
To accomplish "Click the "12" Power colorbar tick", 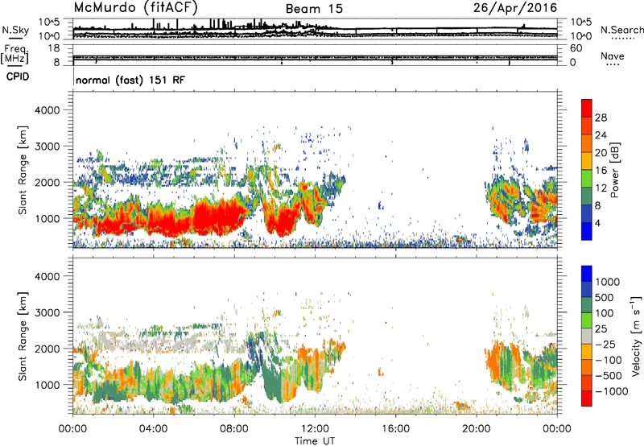I will click(x=601, y=188).
